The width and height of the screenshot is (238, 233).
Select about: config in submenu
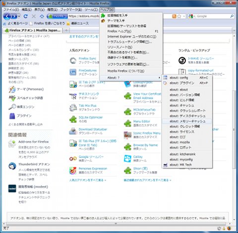[187, 78]
